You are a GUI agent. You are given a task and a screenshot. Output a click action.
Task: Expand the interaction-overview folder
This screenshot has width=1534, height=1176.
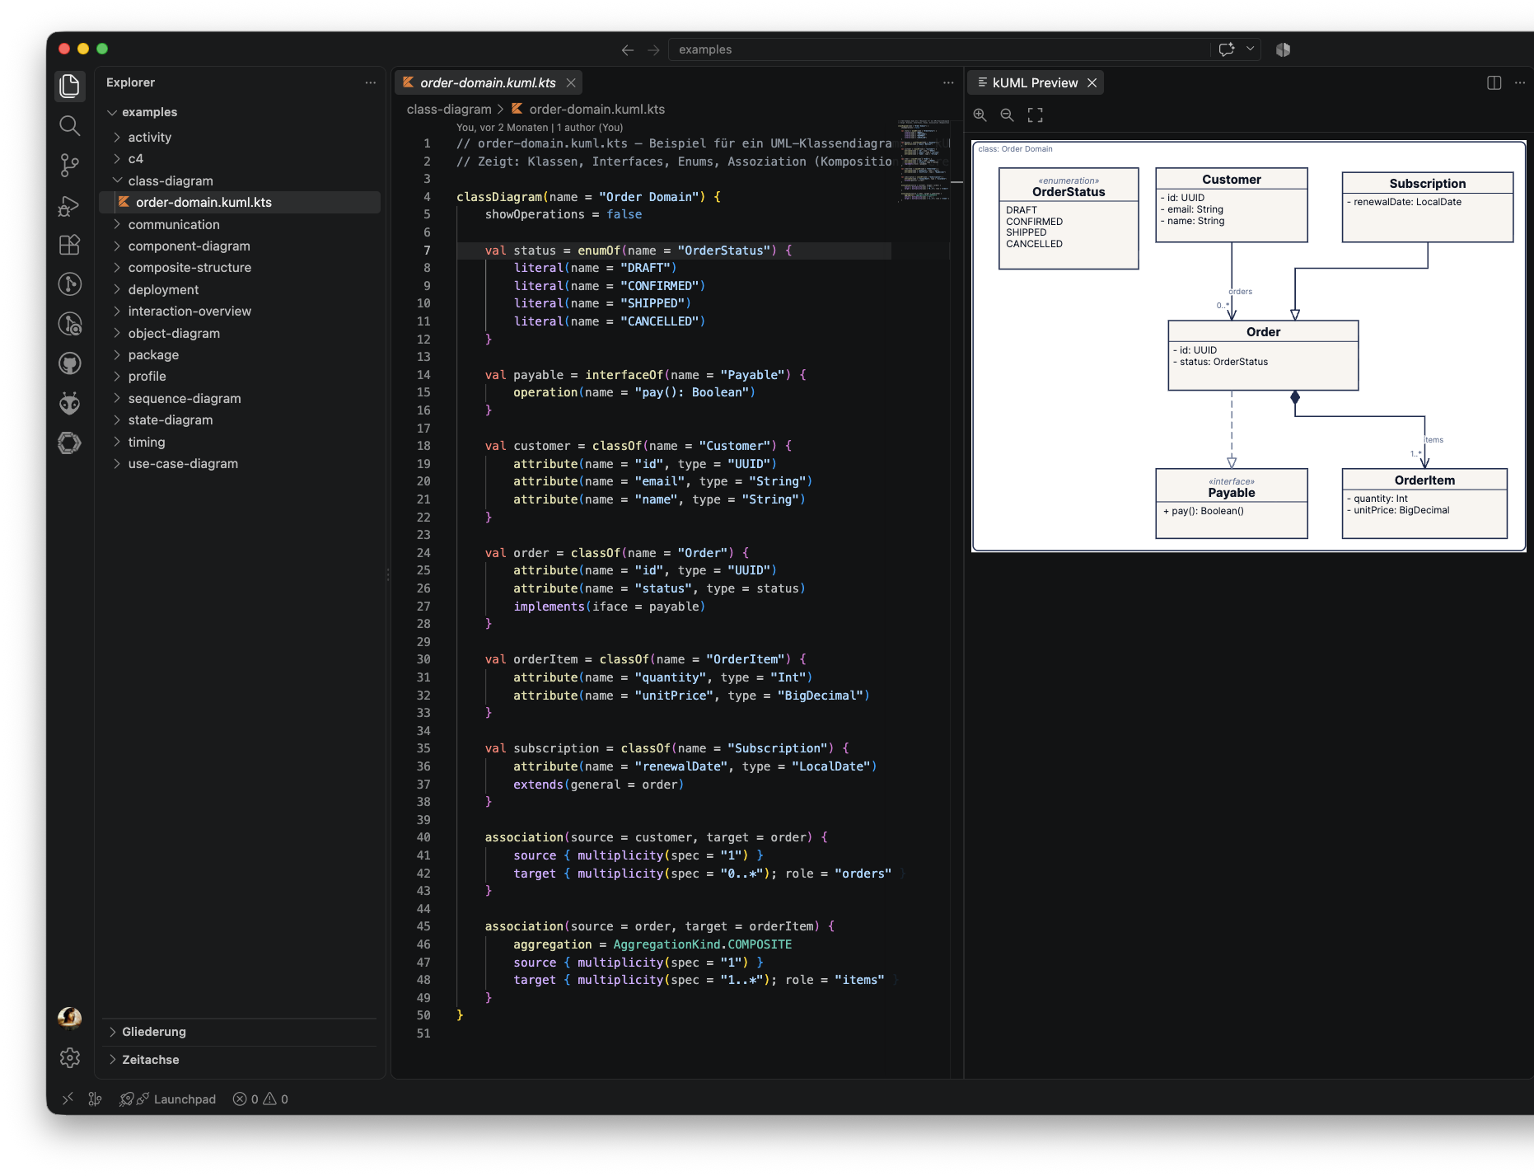coord(240,311)
